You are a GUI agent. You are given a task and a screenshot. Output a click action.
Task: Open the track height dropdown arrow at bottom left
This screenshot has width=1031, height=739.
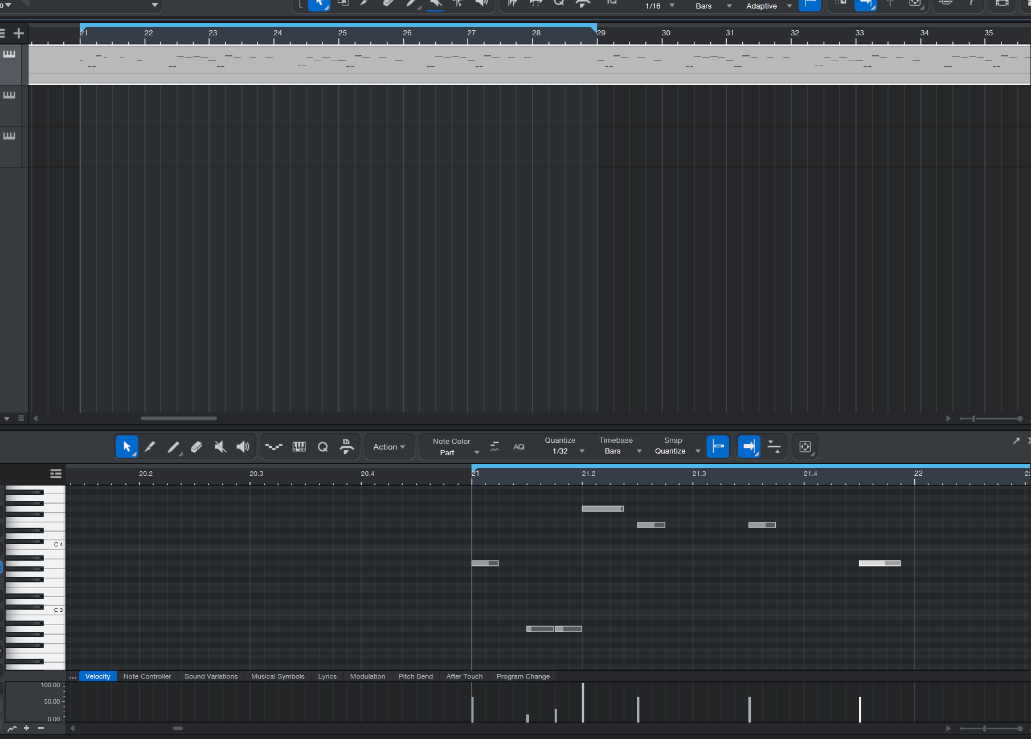[7, 419]
